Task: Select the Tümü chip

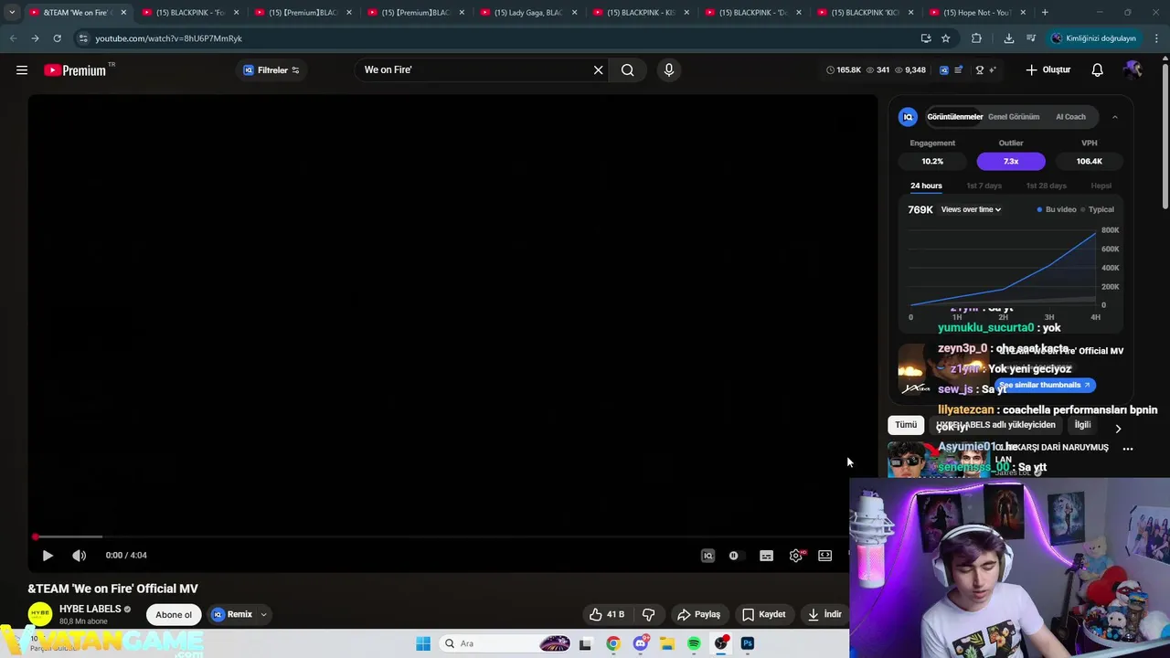Action: pyautogui.click(x=906, y=425)
